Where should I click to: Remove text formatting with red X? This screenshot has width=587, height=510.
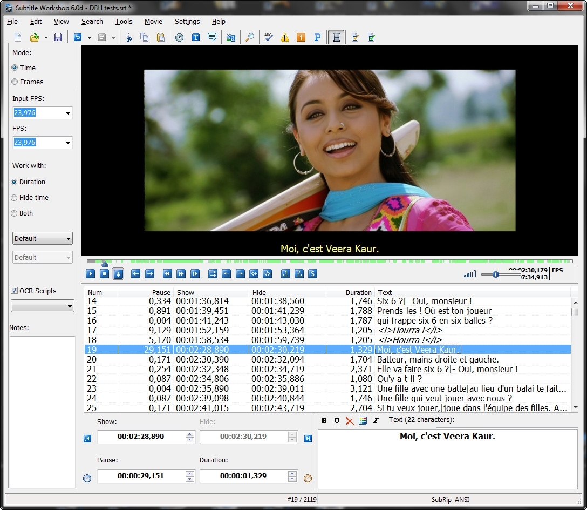pos(350,421)
